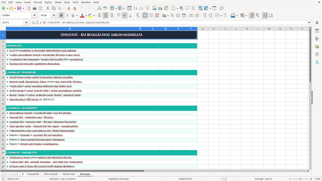Open sidebar Navigator compass icon

click(x=317, y=54)
